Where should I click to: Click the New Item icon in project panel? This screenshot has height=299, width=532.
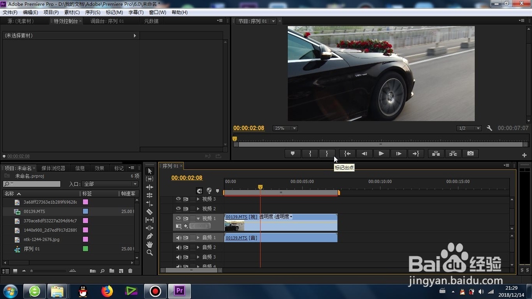(x=121, y=271)
